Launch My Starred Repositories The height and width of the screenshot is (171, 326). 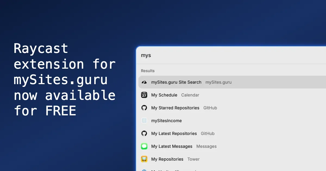(x=175, y=108)
